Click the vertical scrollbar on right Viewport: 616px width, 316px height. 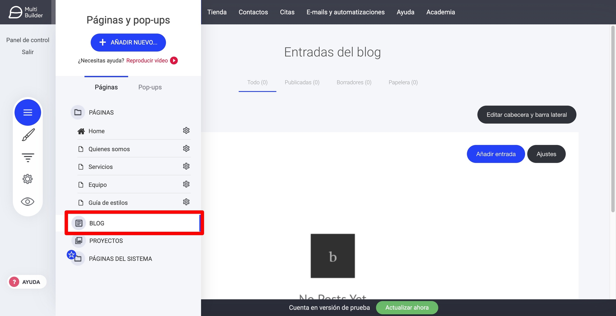pyautogui.click(x=613, y=119)
